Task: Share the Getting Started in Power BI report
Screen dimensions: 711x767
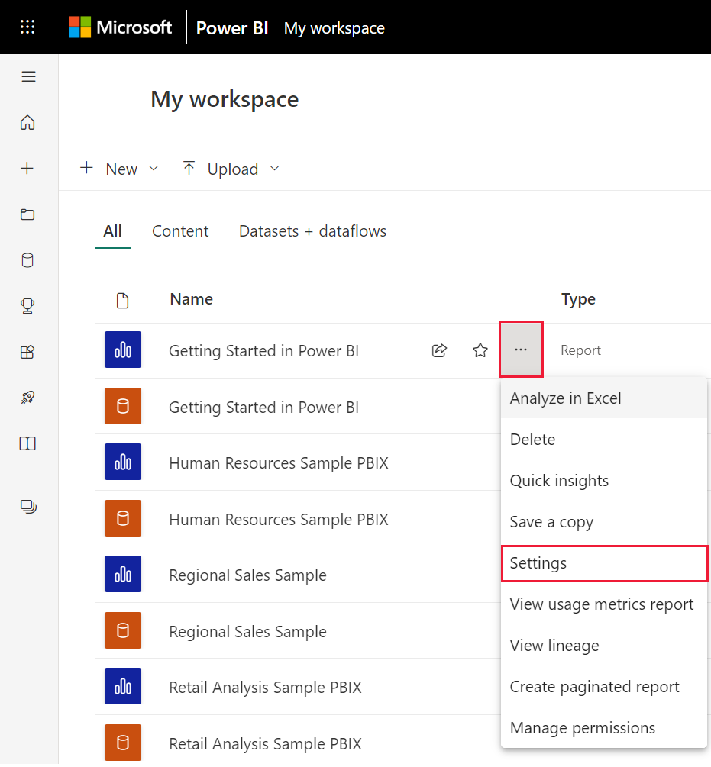Action: coord(439,350)
